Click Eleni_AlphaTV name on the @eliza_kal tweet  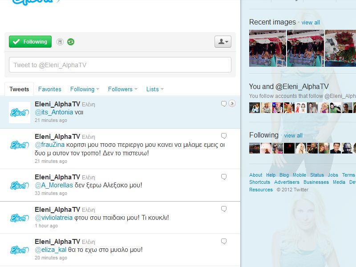[x=57, y=241]
